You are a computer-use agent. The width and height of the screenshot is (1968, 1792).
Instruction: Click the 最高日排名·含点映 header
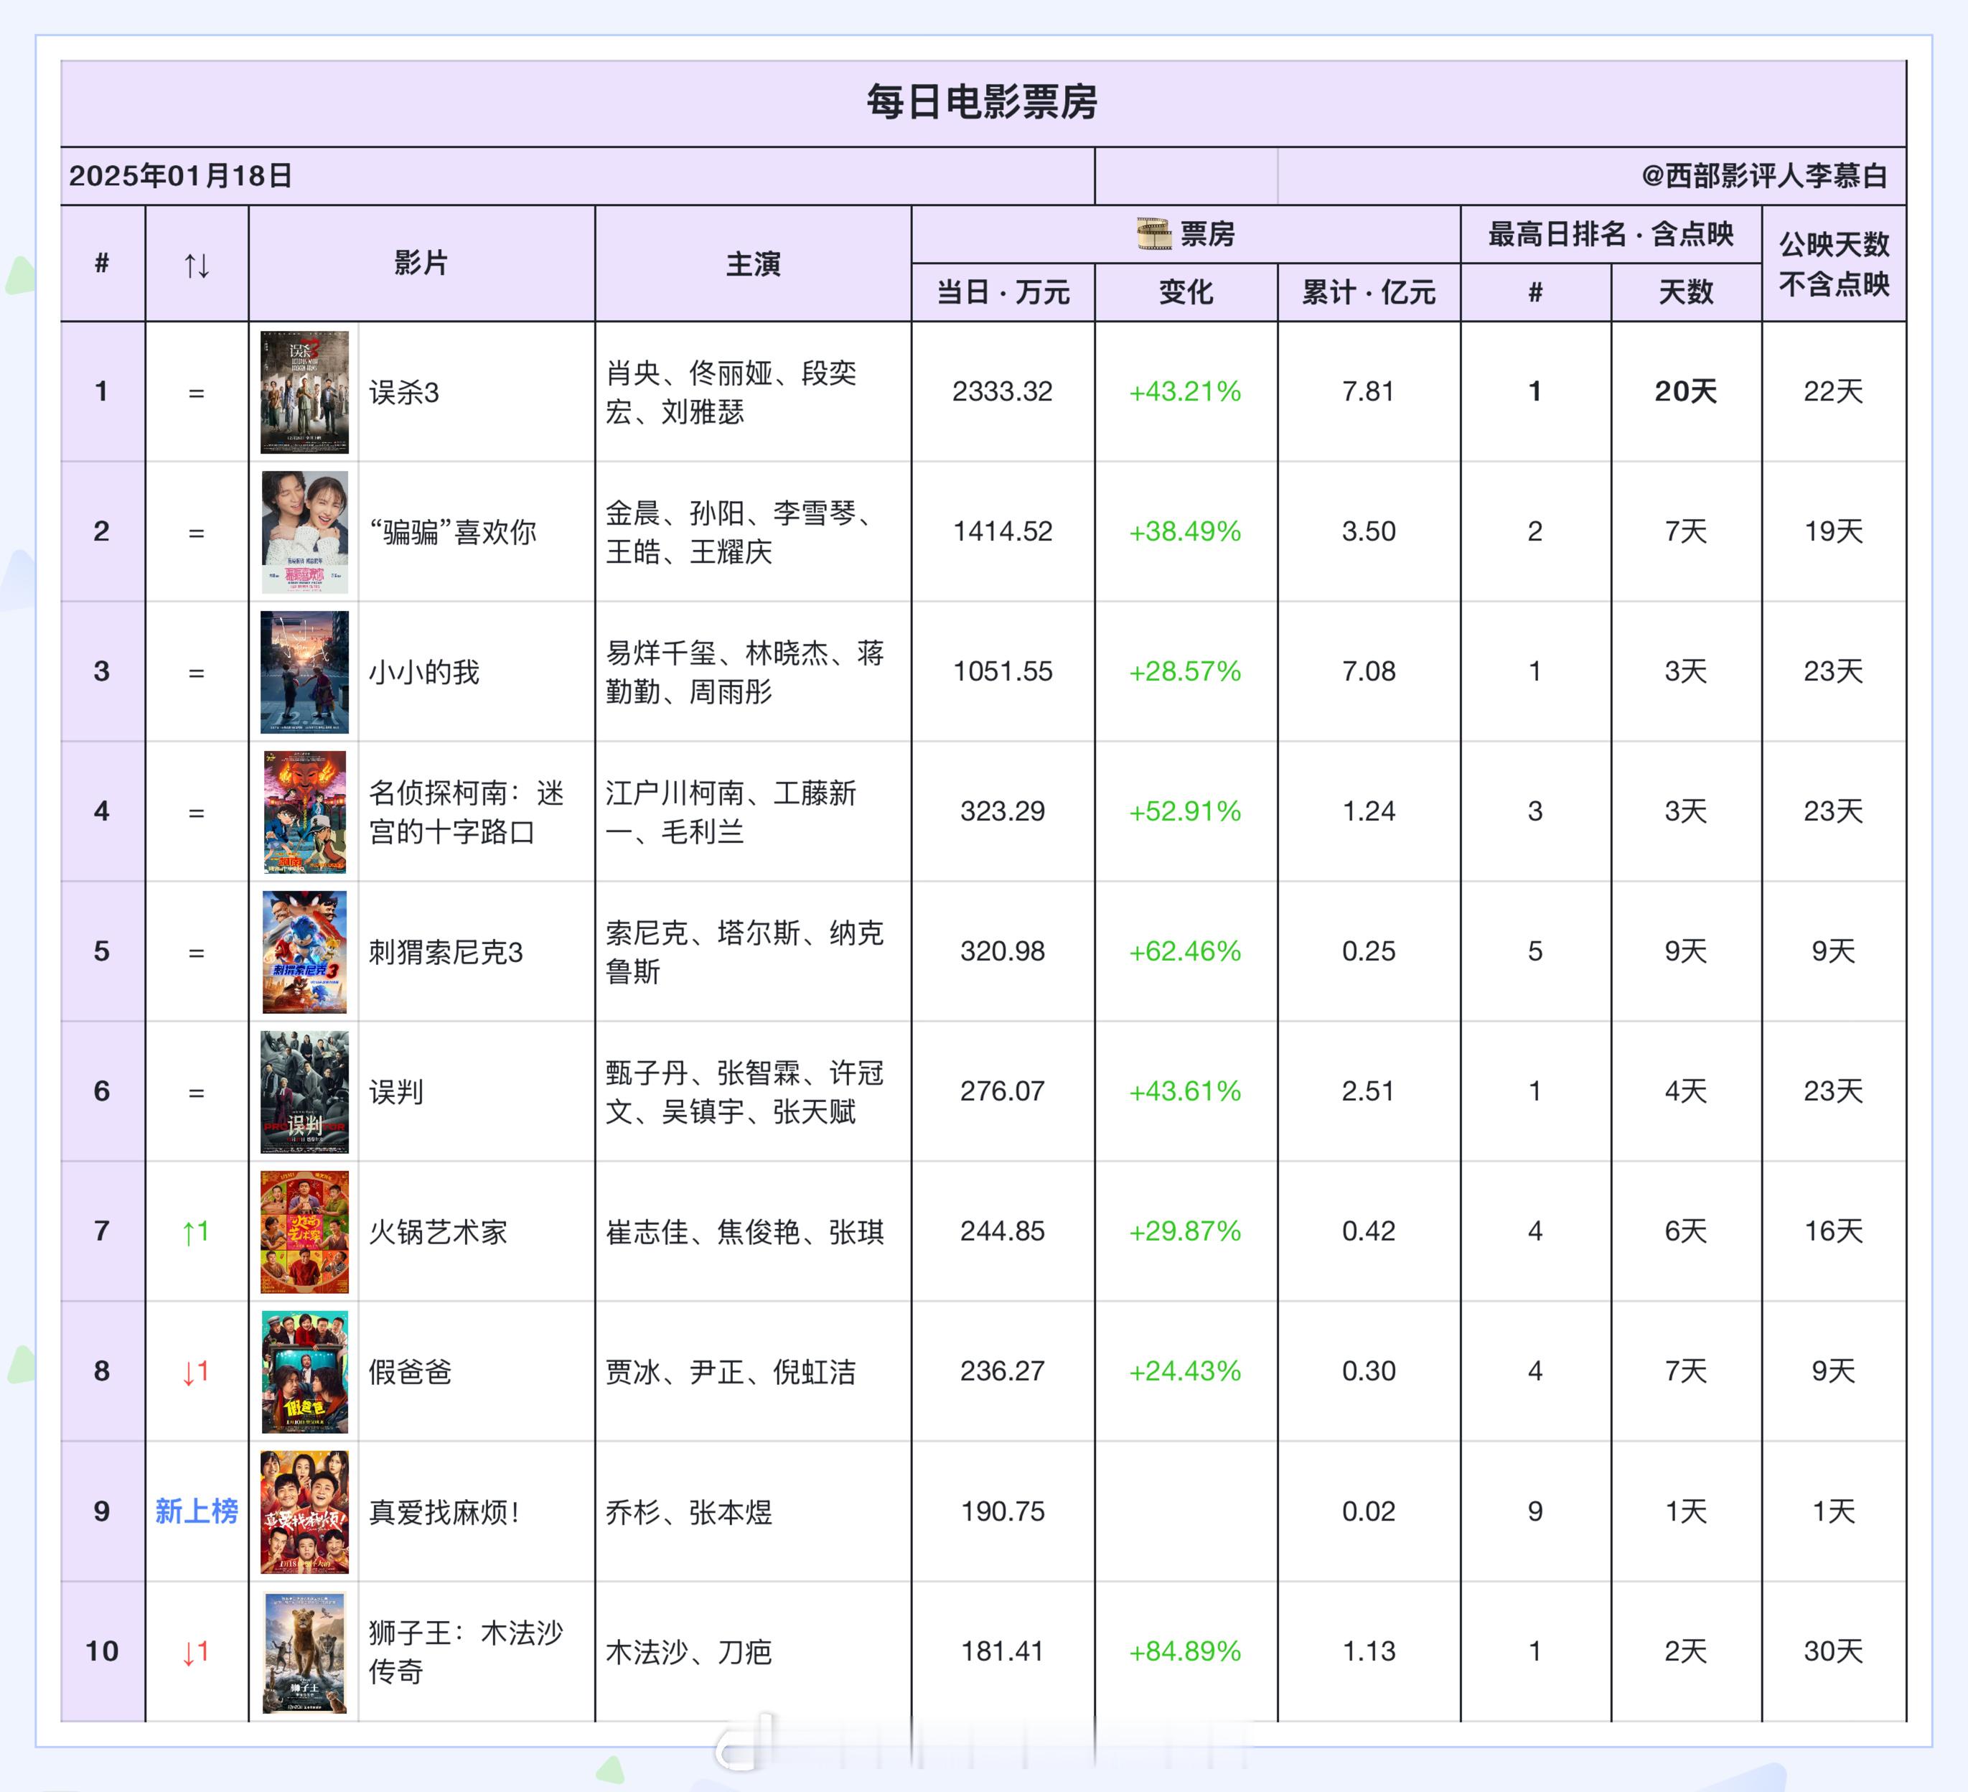(x=1611, y=234)
